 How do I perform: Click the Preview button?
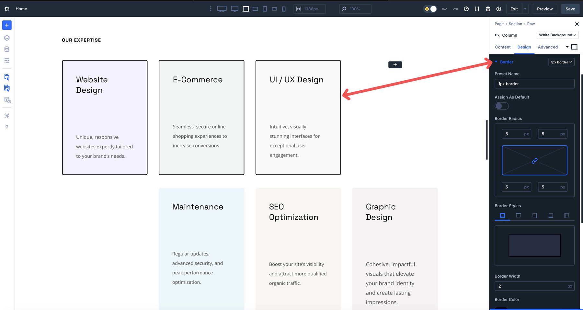pos(544,9)
